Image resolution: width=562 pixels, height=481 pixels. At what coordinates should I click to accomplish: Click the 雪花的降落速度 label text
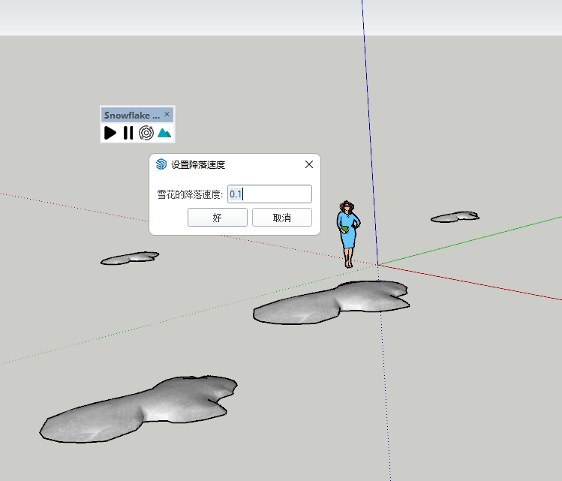tap(190, 194)
